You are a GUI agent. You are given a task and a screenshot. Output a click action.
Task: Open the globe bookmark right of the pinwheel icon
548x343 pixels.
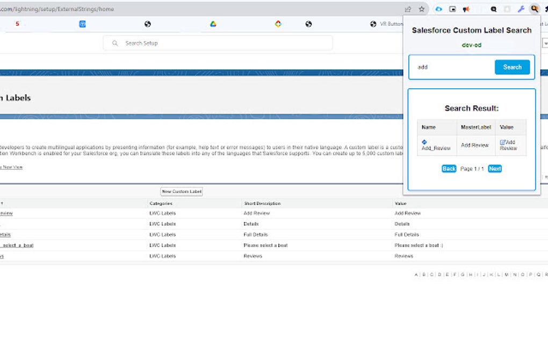(x=308, y=24)
